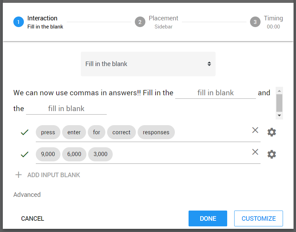Click the question text scrollbar thumb
The height and width of the screenshot is (232, 296).
(x=279, y=103)
